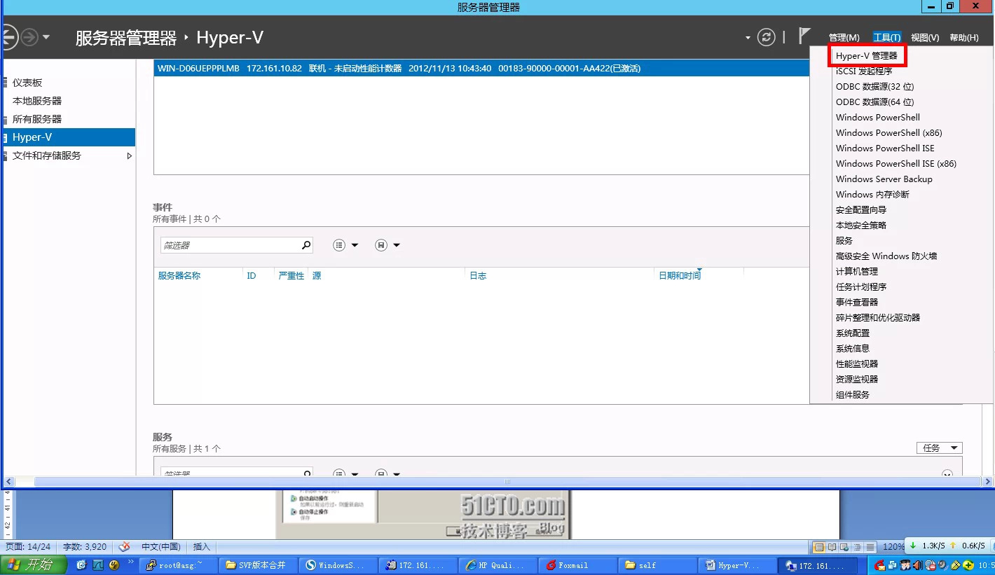Viewport: 995px width, 575px height.
Task: Go back with the navigation arrow button
Action: click(9, 36)
